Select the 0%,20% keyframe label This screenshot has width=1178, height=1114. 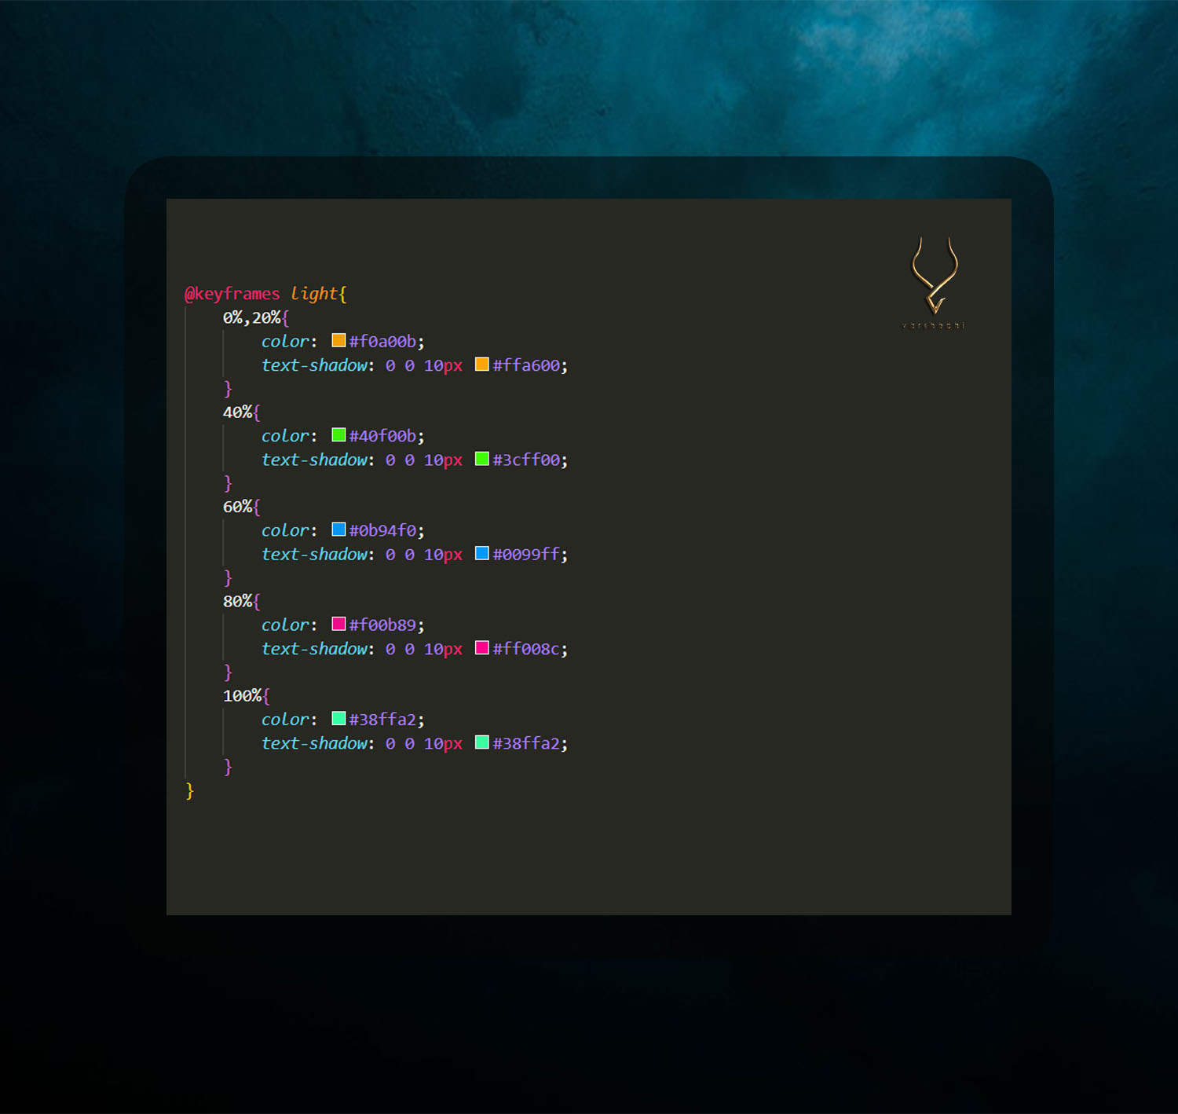(x=251, y=317)
